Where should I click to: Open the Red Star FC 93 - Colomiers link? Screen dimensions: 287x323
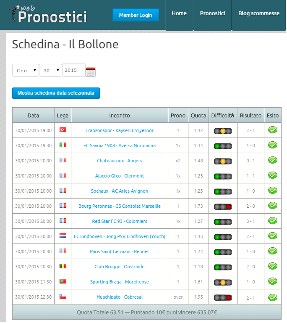click(x=120, y=221)
